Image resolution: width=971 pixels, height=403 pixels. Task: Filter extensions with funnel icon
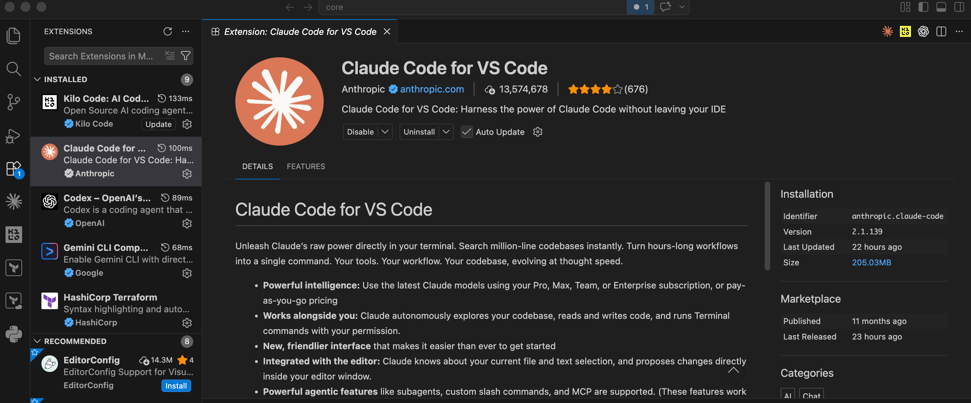pos(185,56)
